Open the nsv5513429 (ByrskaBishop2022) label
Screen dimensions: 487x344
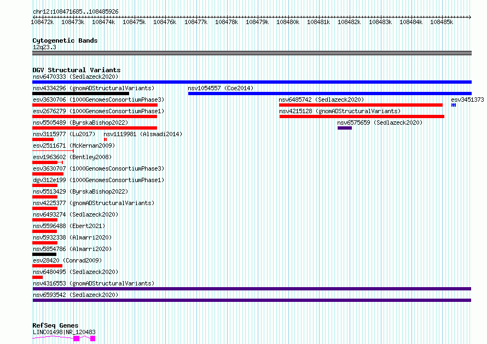point(80,191)
